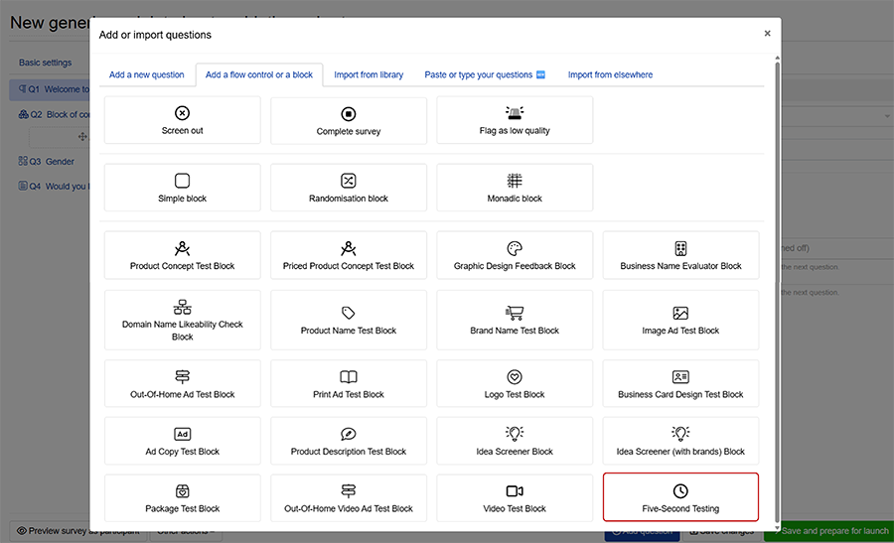Close the Add or import questions dialog
The width and height of the screenshot is (894, 543).
pos(767,33)
